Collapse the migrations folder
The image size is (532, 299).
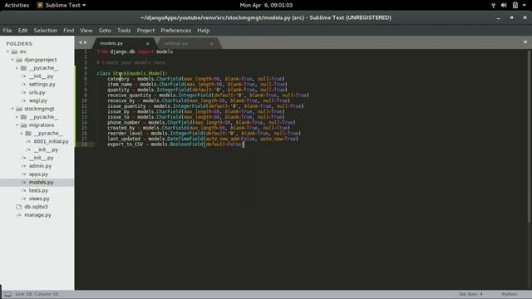pos(17,125)
